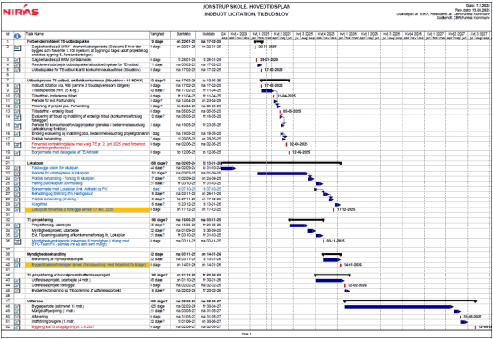This screenshot has width=493, height=339.
Task: Click the Udførelse black summary bar
Action: 410,301
